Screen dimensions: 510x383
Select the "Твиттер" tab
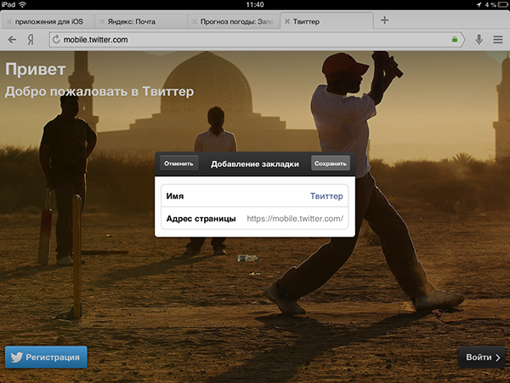pos(326,21)
